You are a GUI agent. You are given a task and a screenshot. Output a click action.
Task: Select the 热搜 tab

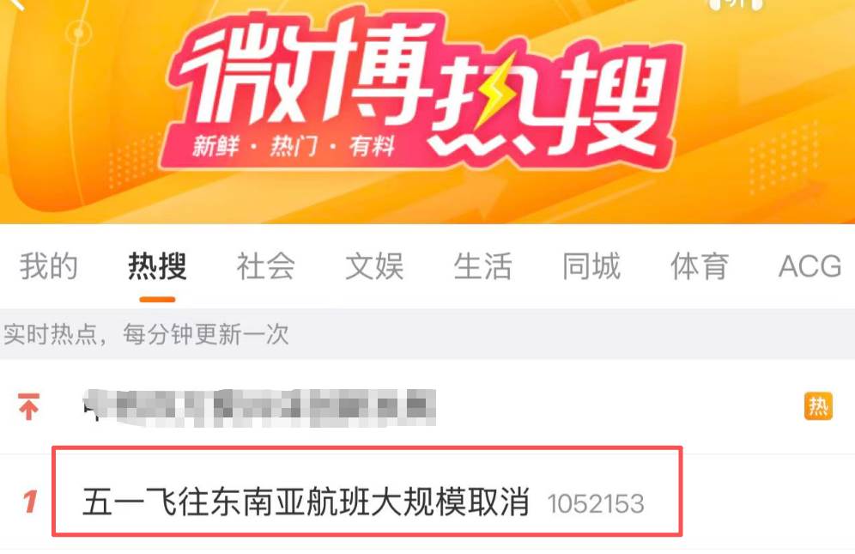tap(157, 266)
